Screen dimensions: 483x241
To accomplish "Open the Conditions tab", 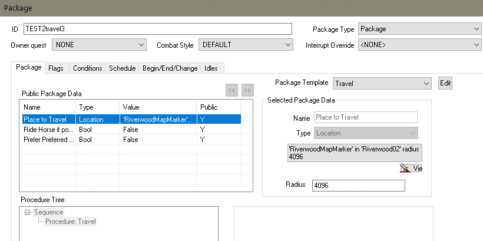I will click(87, 68).
